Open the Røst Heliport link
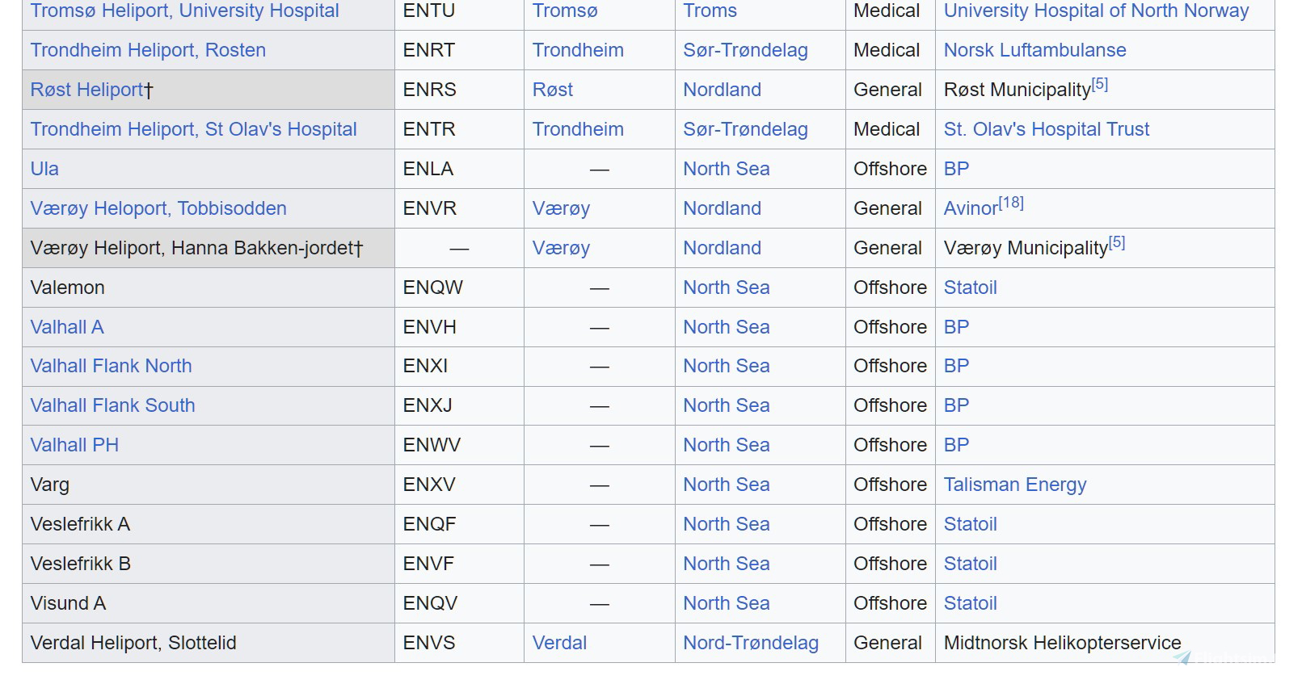The image size is (1302, 684). 86,90
